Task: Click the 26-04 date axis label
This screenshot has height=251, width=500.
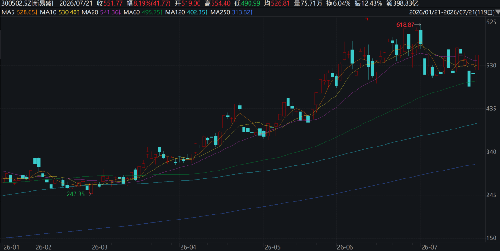Action: click(x=188, y=247)
